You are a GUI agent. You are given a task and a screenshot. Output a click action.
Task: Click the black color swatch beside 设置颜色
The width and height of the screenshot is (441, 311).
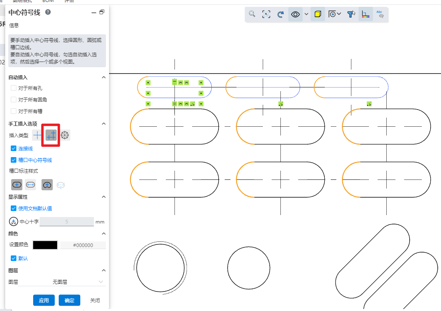(45, 245)
